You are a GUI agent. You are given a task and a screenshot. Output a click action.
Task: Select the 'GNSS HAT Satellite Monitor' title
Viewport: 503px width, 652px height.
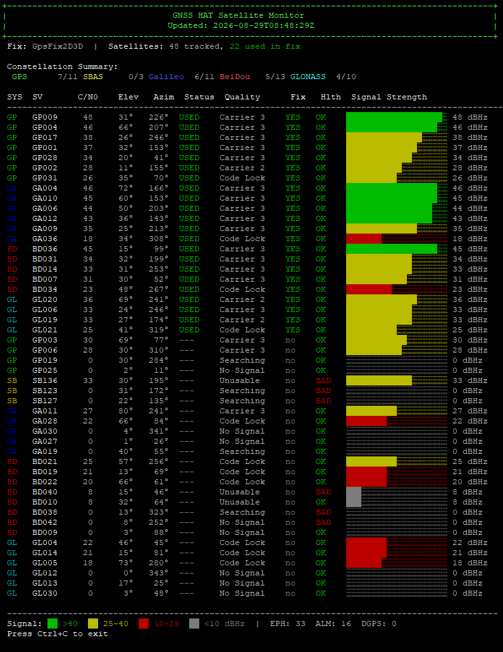click(x=238, y=15)
